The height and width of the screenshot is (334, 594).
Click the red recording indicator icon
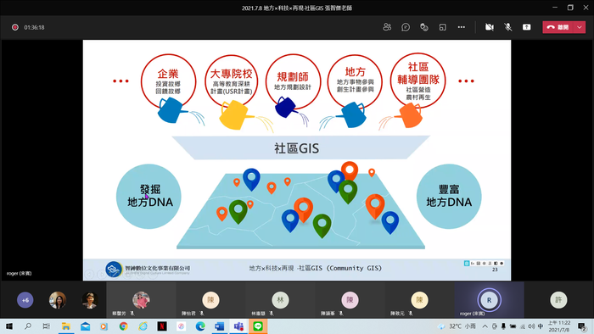tap(15, 27)
